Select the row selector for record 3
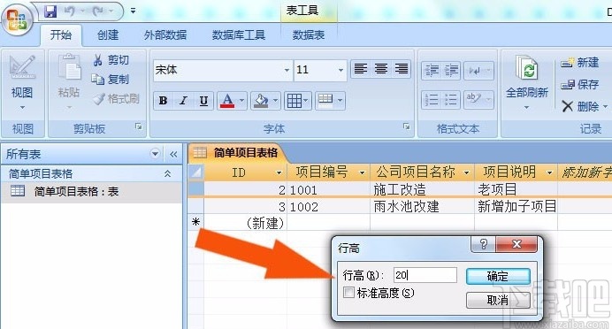This screenshot has width=612, height=329. (x=196, y=206)
